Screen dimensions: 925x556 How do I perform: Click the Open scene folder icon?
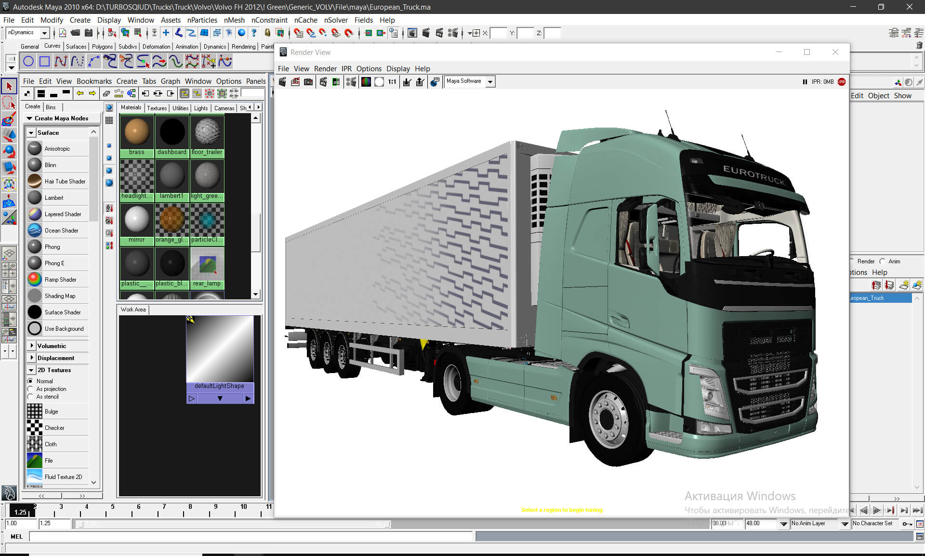[75, 33]
